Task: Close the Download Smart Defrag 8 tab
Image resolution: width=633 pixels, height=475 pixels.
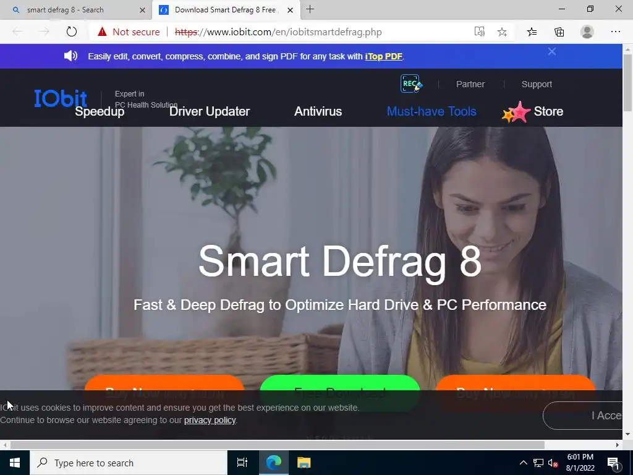Action: [290, 10]
